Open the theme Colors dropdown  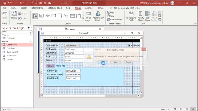[24, 14]
